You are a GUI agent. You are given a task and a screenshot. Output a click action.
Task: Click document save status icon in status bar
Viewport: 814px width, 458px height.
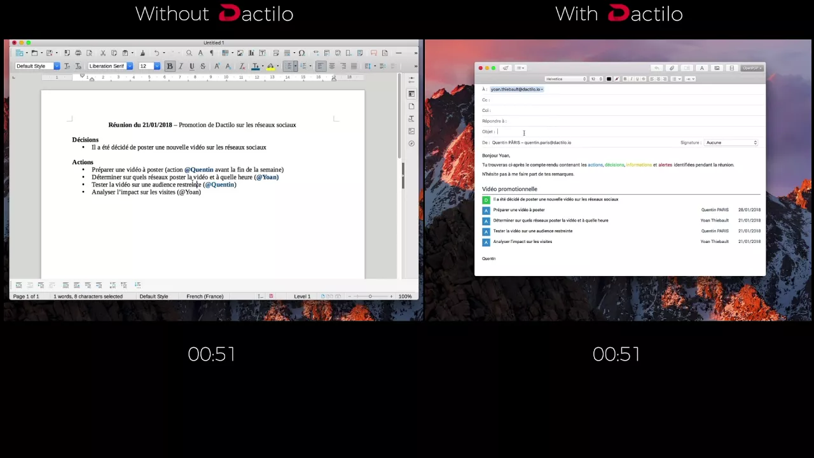[x=271, y=296]
